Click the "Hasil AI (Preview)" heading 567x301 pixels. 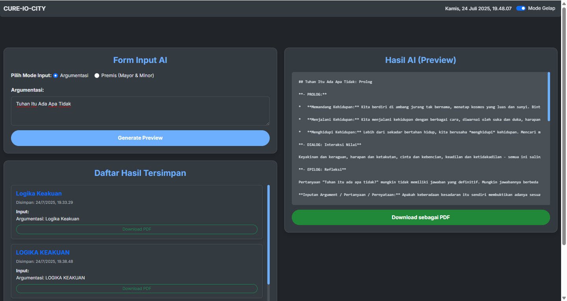point(421,60)
